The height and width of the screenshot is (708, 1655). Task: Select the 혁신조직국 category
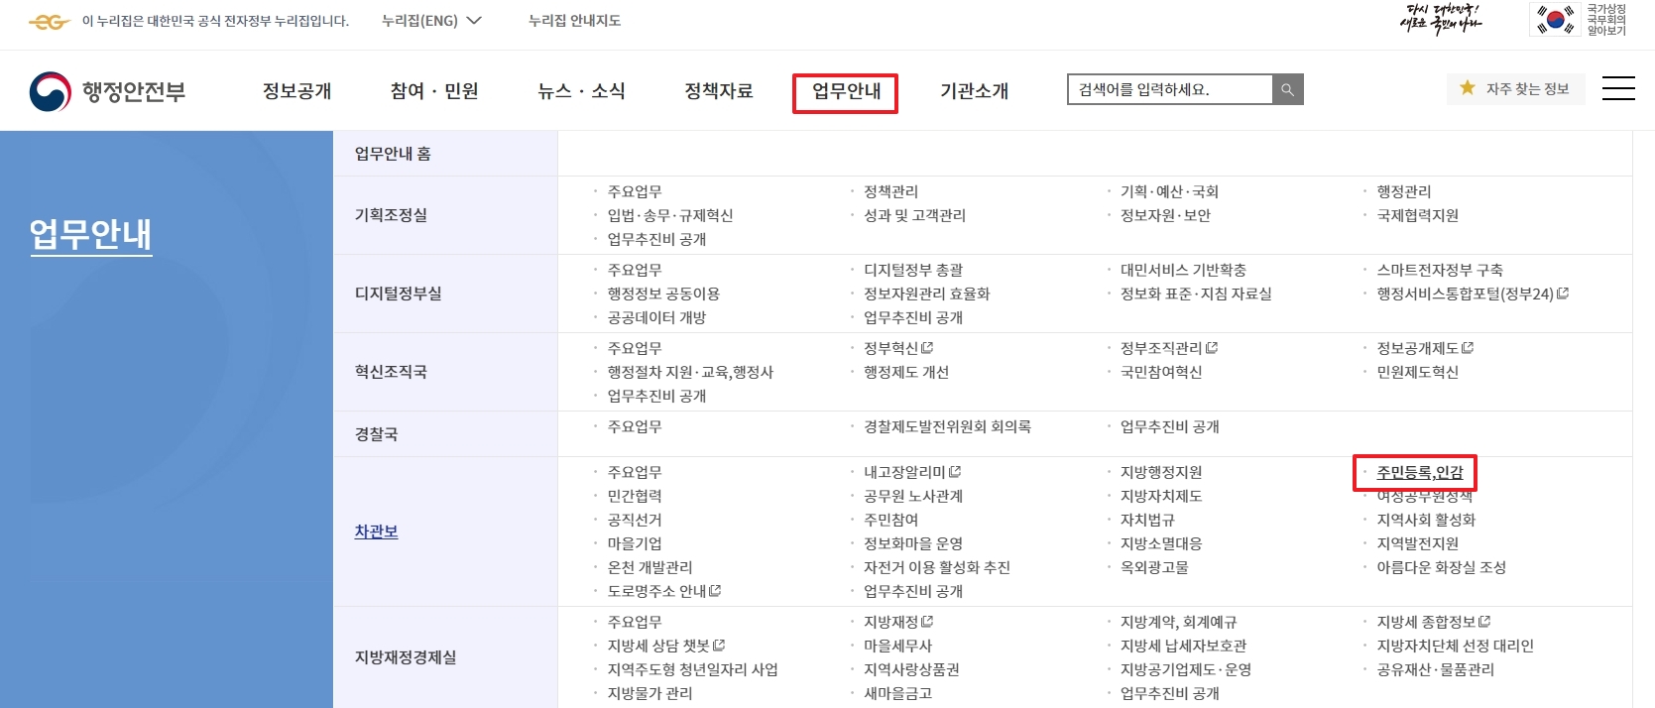391,372
